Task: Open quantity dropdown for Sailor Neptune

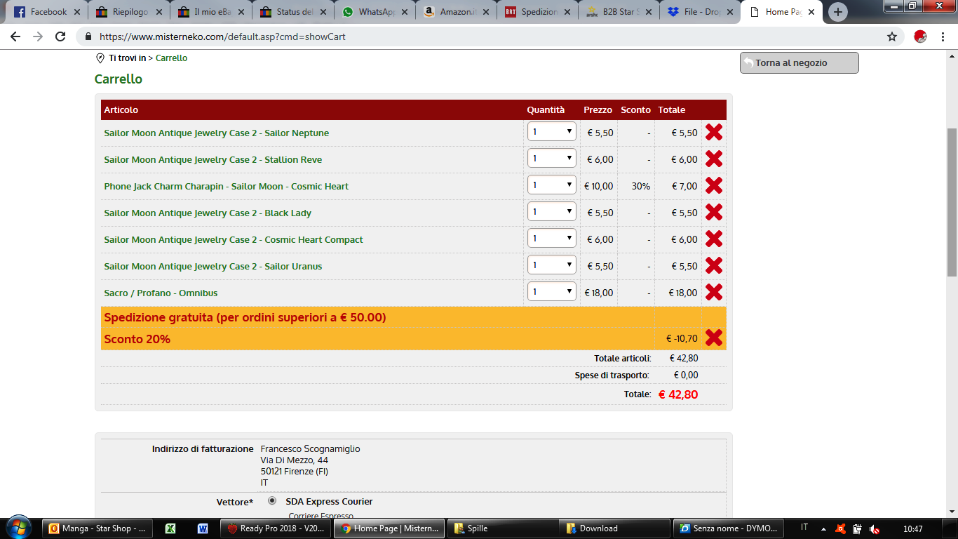Action: coord(552,132)
